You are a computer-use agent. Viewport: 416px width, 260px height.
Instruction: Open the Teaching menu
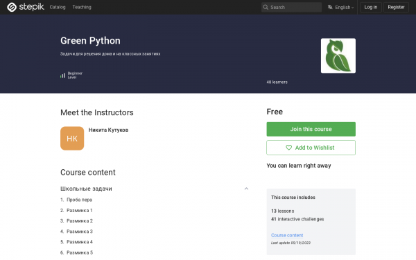pos(82,7)
